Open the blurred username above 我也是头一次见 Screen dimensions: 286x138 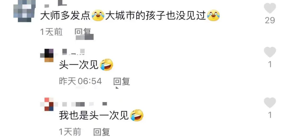point(84,104)
